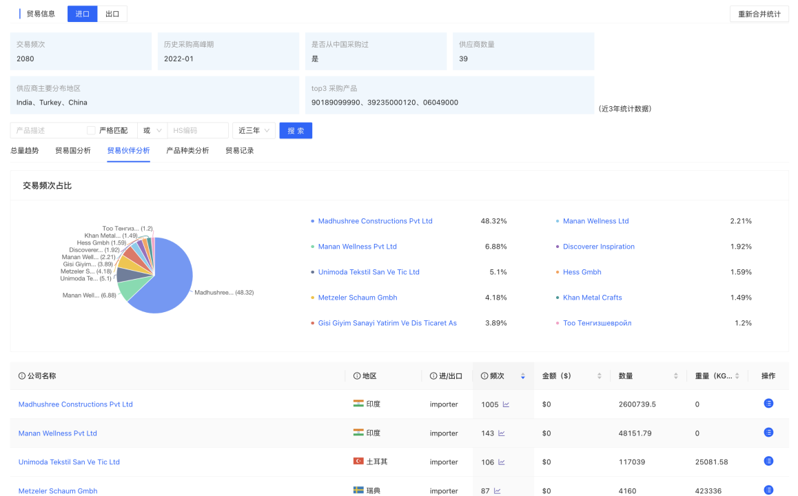Open the action icon for Madhushree Constructions row
798x496 pixels.
coord(768,404)
